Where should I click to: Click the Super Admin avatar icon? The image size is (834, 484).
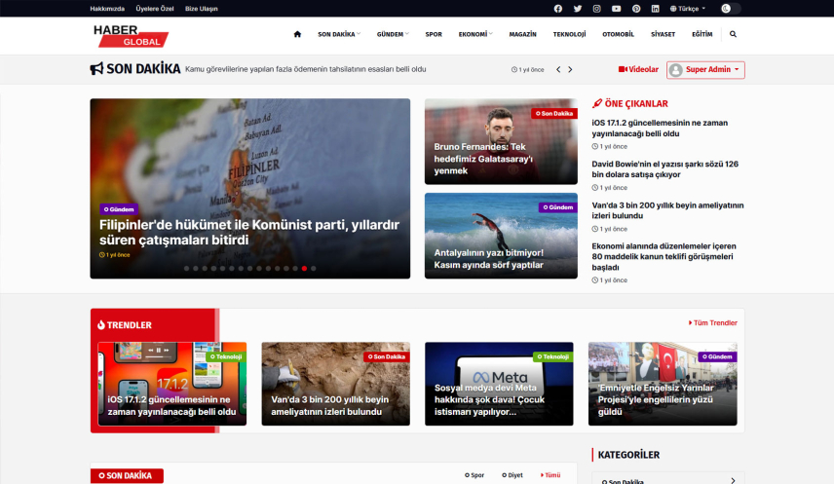676,70
